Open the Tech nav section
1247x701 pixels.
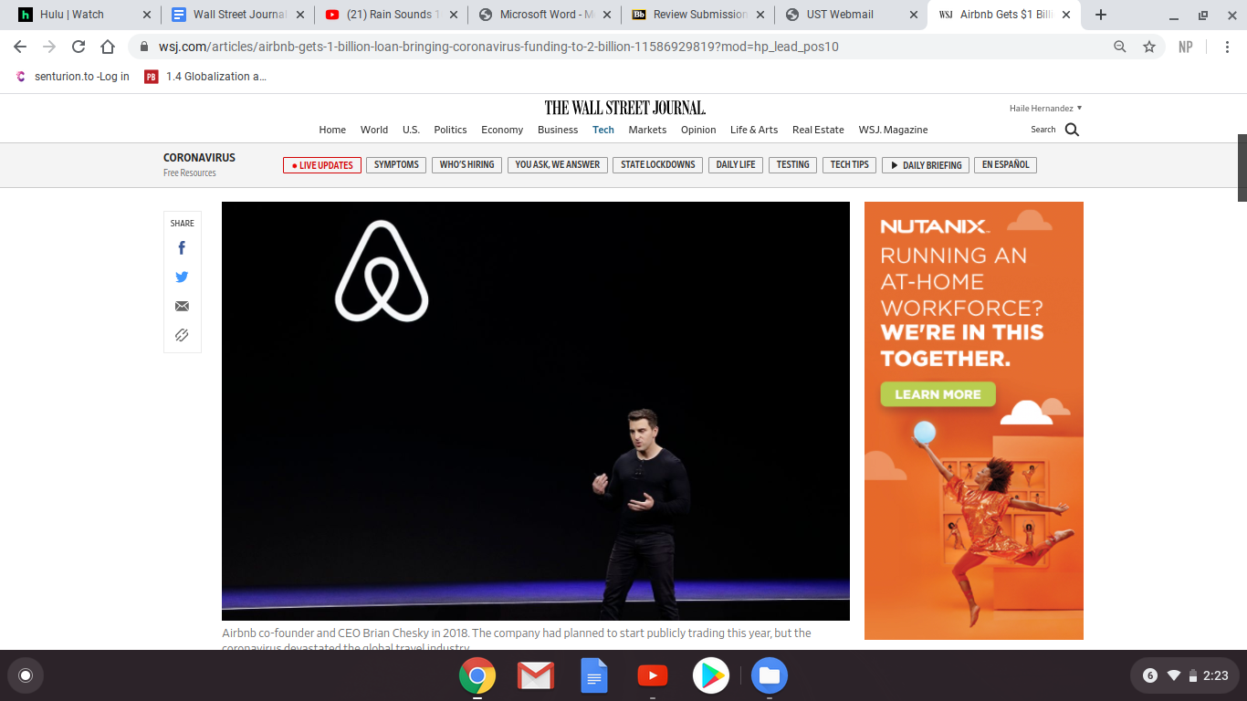(x=603, y=130)
